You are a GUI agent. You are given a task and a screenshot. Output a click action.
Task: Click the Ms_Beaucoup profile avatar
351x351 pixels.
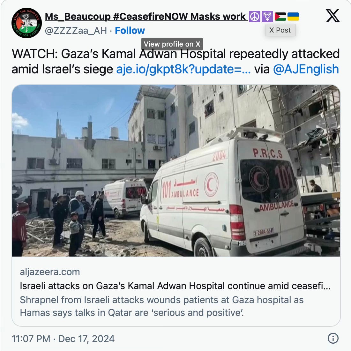tap(26, 23)
